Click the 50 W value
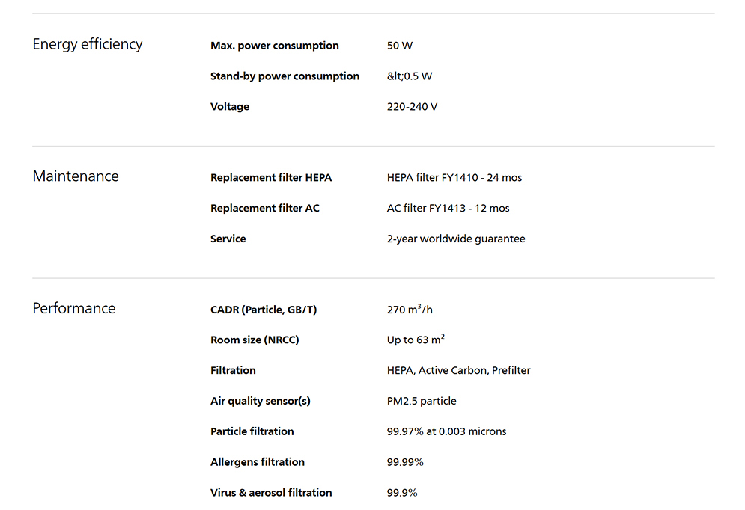 tap(400, 46)
